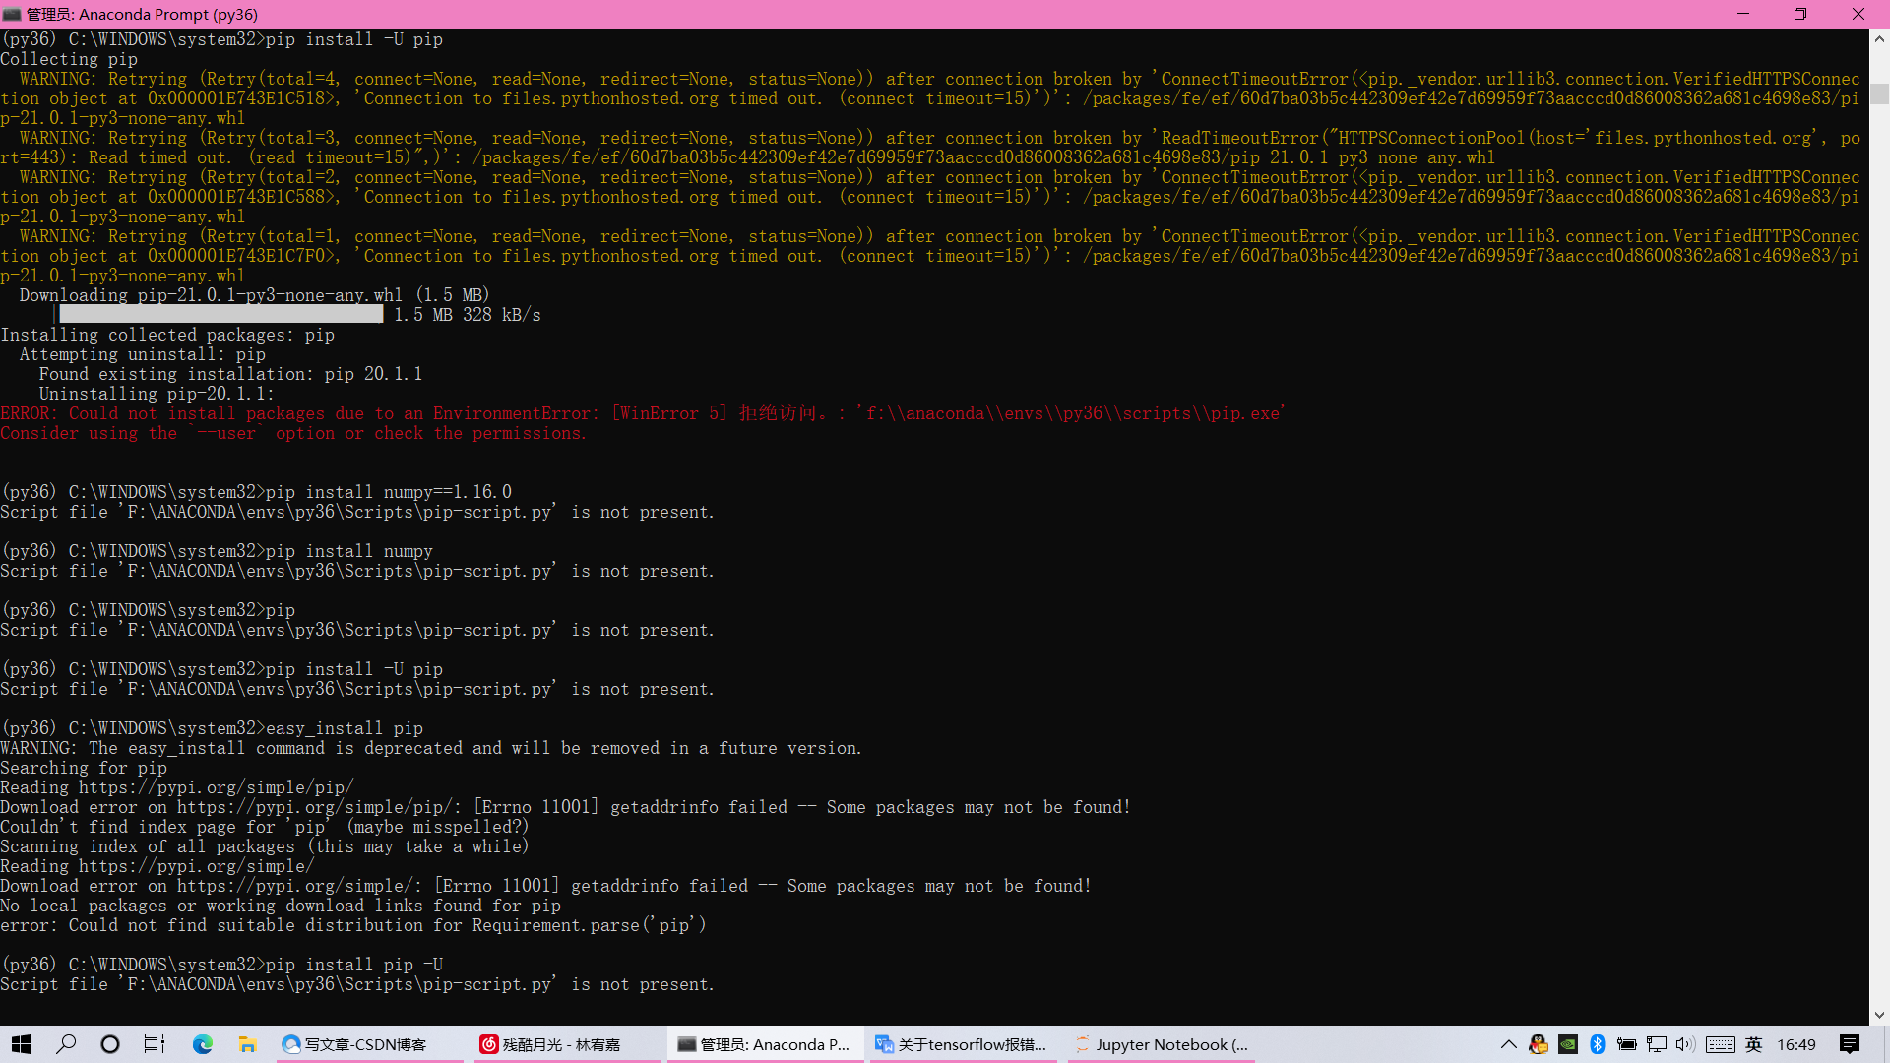Open File Explorer from the taskbar
The height and width of the screenshot is (1063, 1890).
[247, 1044]
